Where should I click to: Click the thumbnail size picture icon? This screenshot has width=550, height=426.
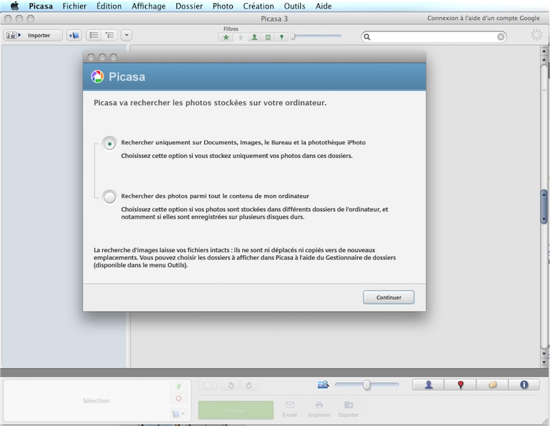(x=323, y=385)
